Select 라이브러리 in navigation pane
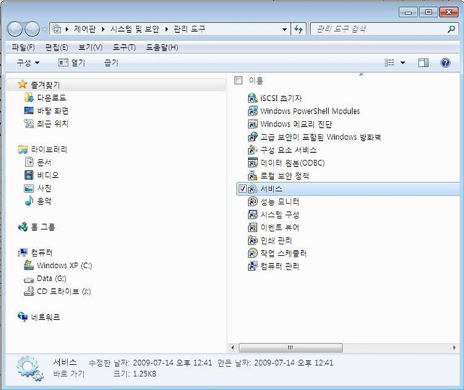The height and width of the screenshot is (390, 464). 43,150
